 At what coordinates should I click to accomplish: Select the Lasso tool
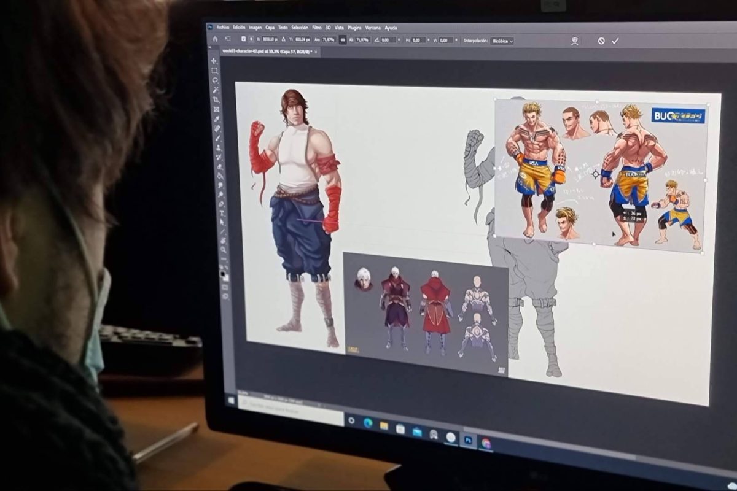(215, 80)
